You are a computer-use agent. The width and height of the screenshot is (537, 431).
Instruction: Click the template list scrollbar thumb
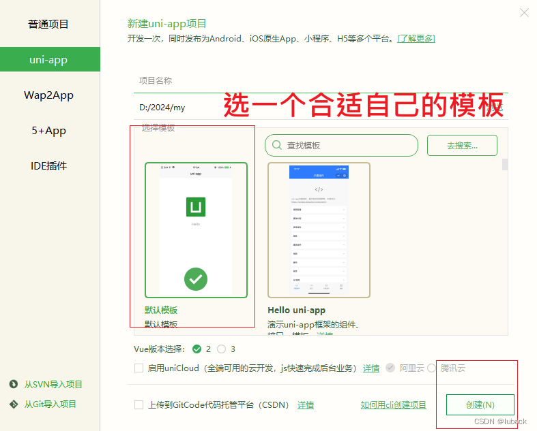coord(505,164)
